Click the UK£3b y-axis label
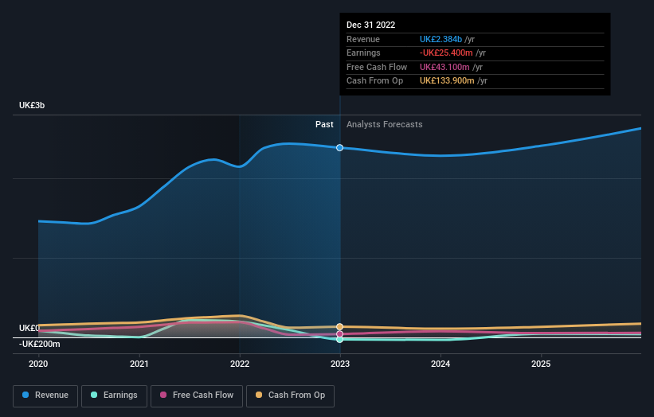The height and width of the screenshot is (417, 654). 32,105
